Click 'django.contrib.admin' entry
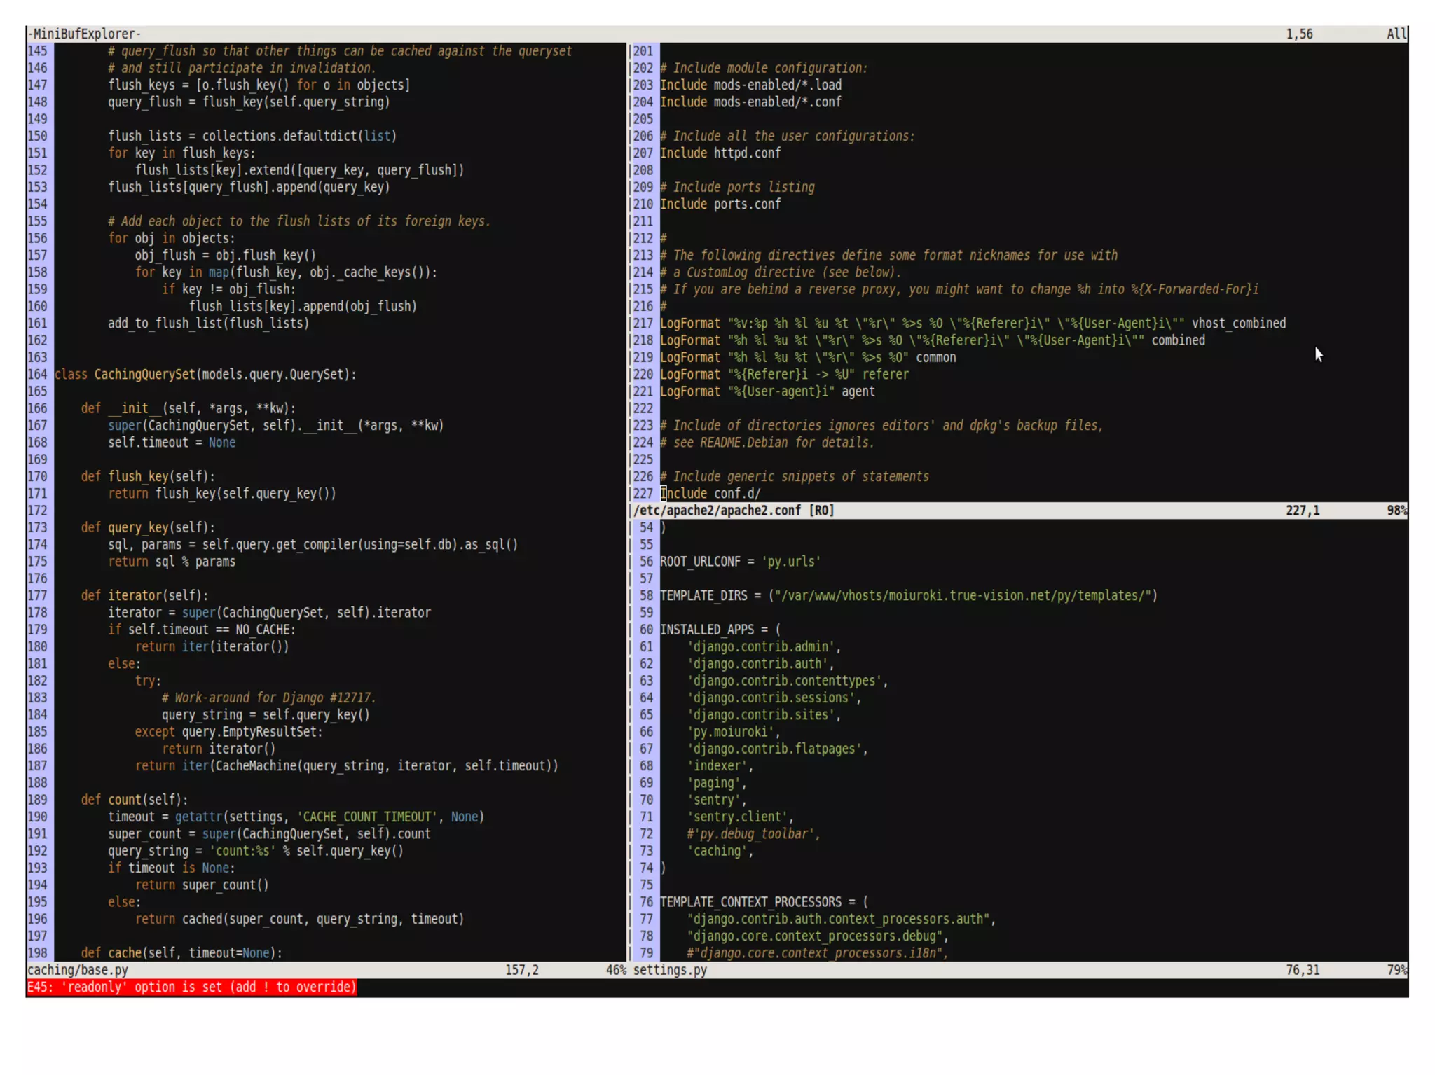Image resolution: width=1435 pixels, height=1075 pixels. (x=762, y=646)
